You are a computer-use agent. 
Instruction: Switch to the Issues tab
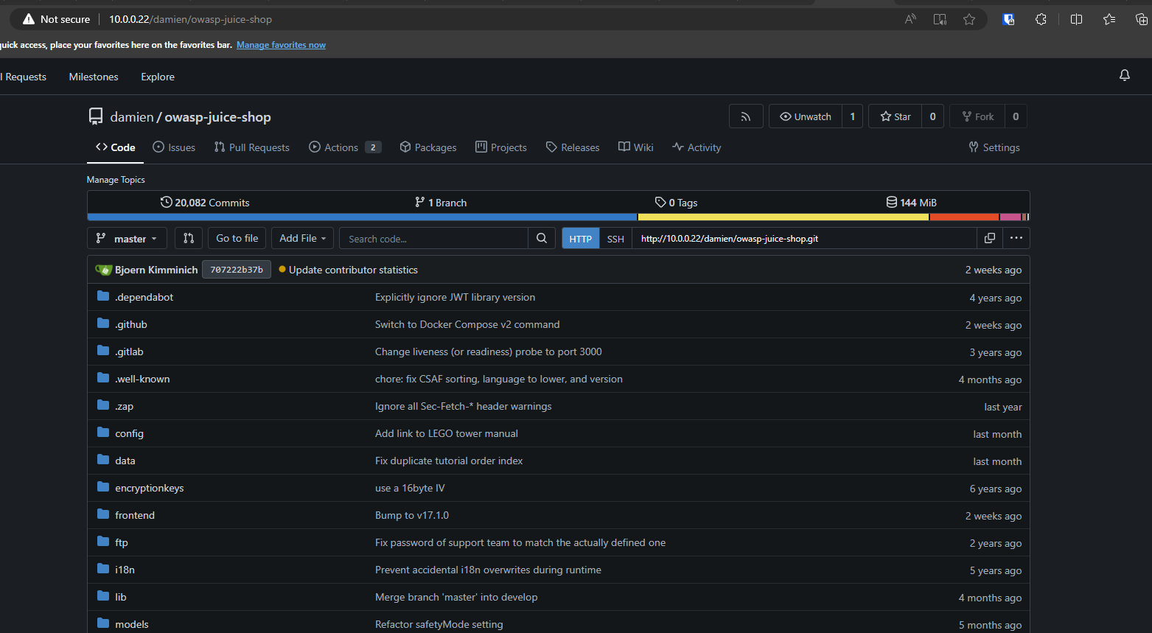pos(174,147)
